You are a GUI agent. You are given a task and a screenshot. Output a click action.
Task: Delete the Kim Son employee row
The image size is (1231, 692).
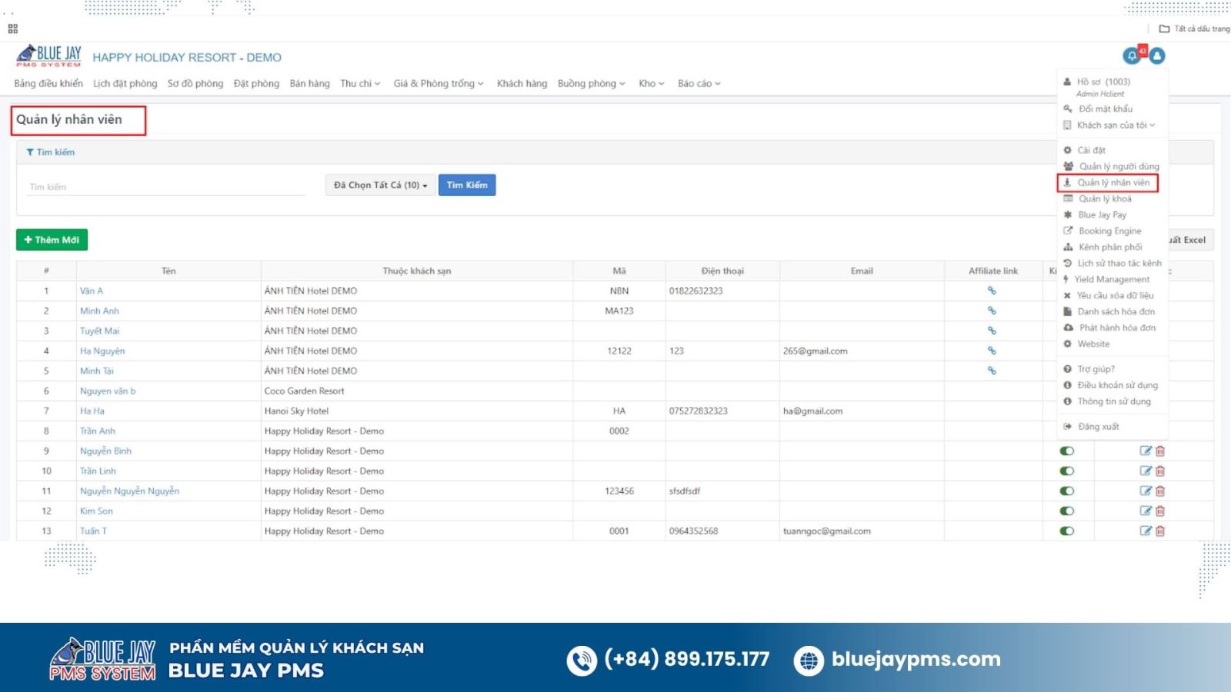[x=1160, y=511]
